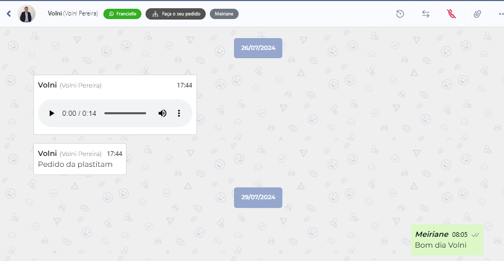This screenshot has height=261, width=504.
Task: Click the red crossed-out phone icon
Action: coord(452,14)
